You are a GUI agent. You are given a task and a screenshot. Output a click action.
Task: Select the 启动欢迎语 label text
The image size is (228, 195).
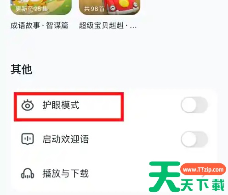[x=65, y=139]
